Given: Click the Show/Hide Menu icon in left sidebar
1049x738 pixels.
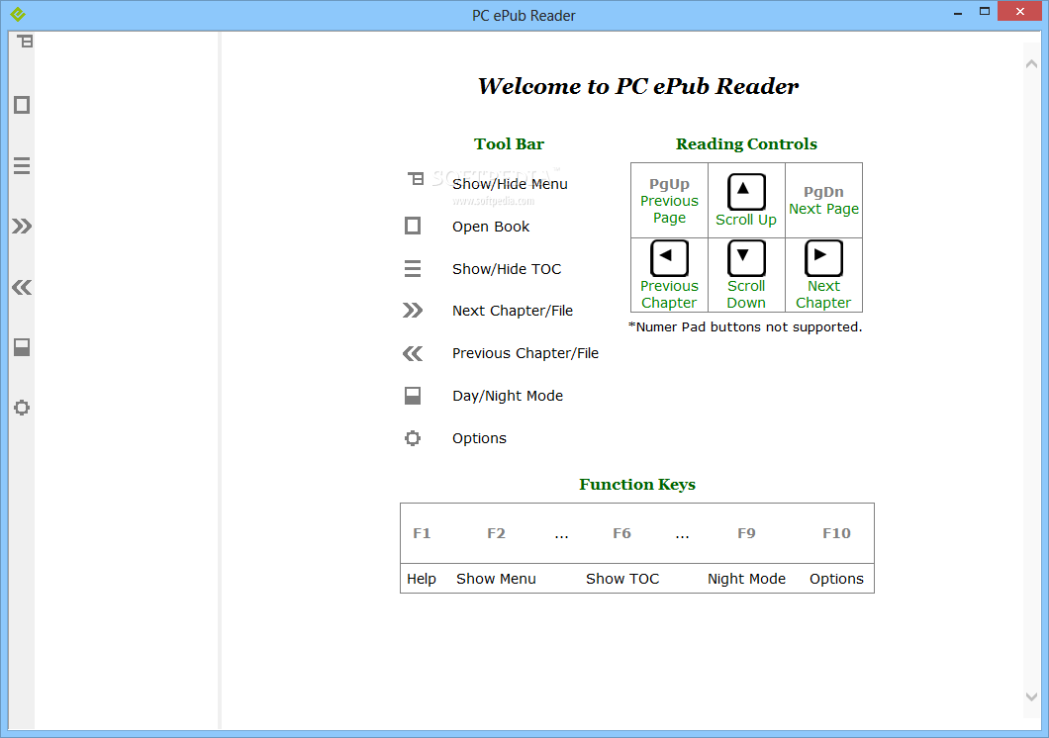Looking at the screenshot, I should click(25, 42).
